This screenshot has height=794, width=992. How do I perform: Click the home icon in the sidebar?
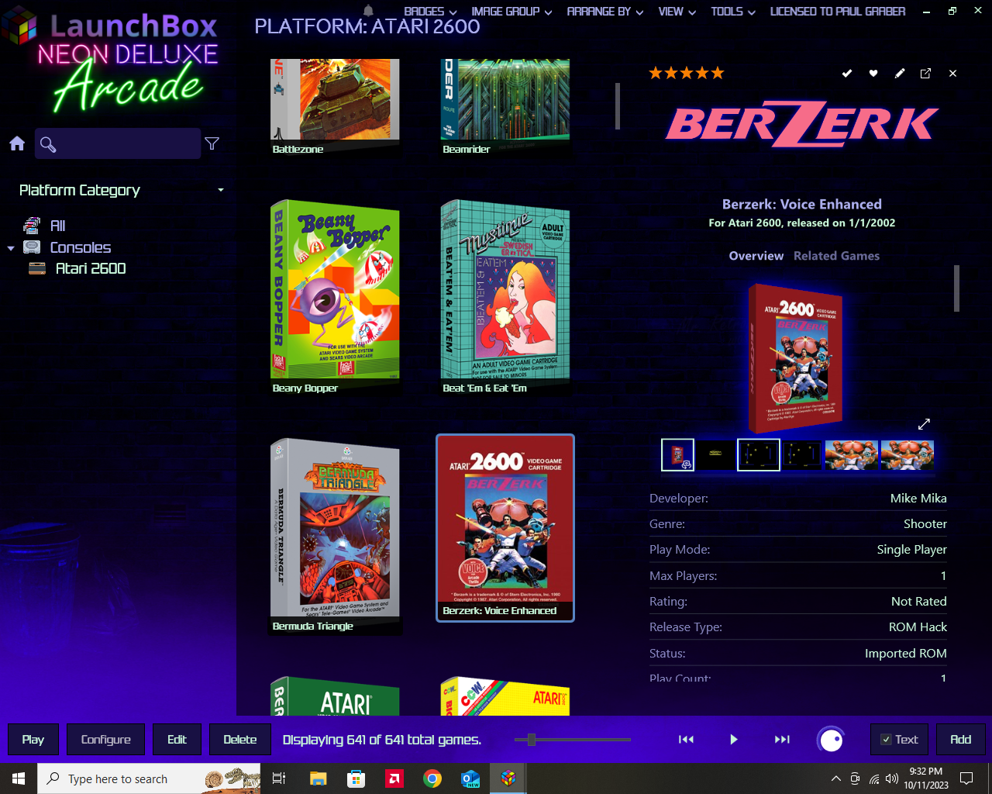(x=17, y=143)
